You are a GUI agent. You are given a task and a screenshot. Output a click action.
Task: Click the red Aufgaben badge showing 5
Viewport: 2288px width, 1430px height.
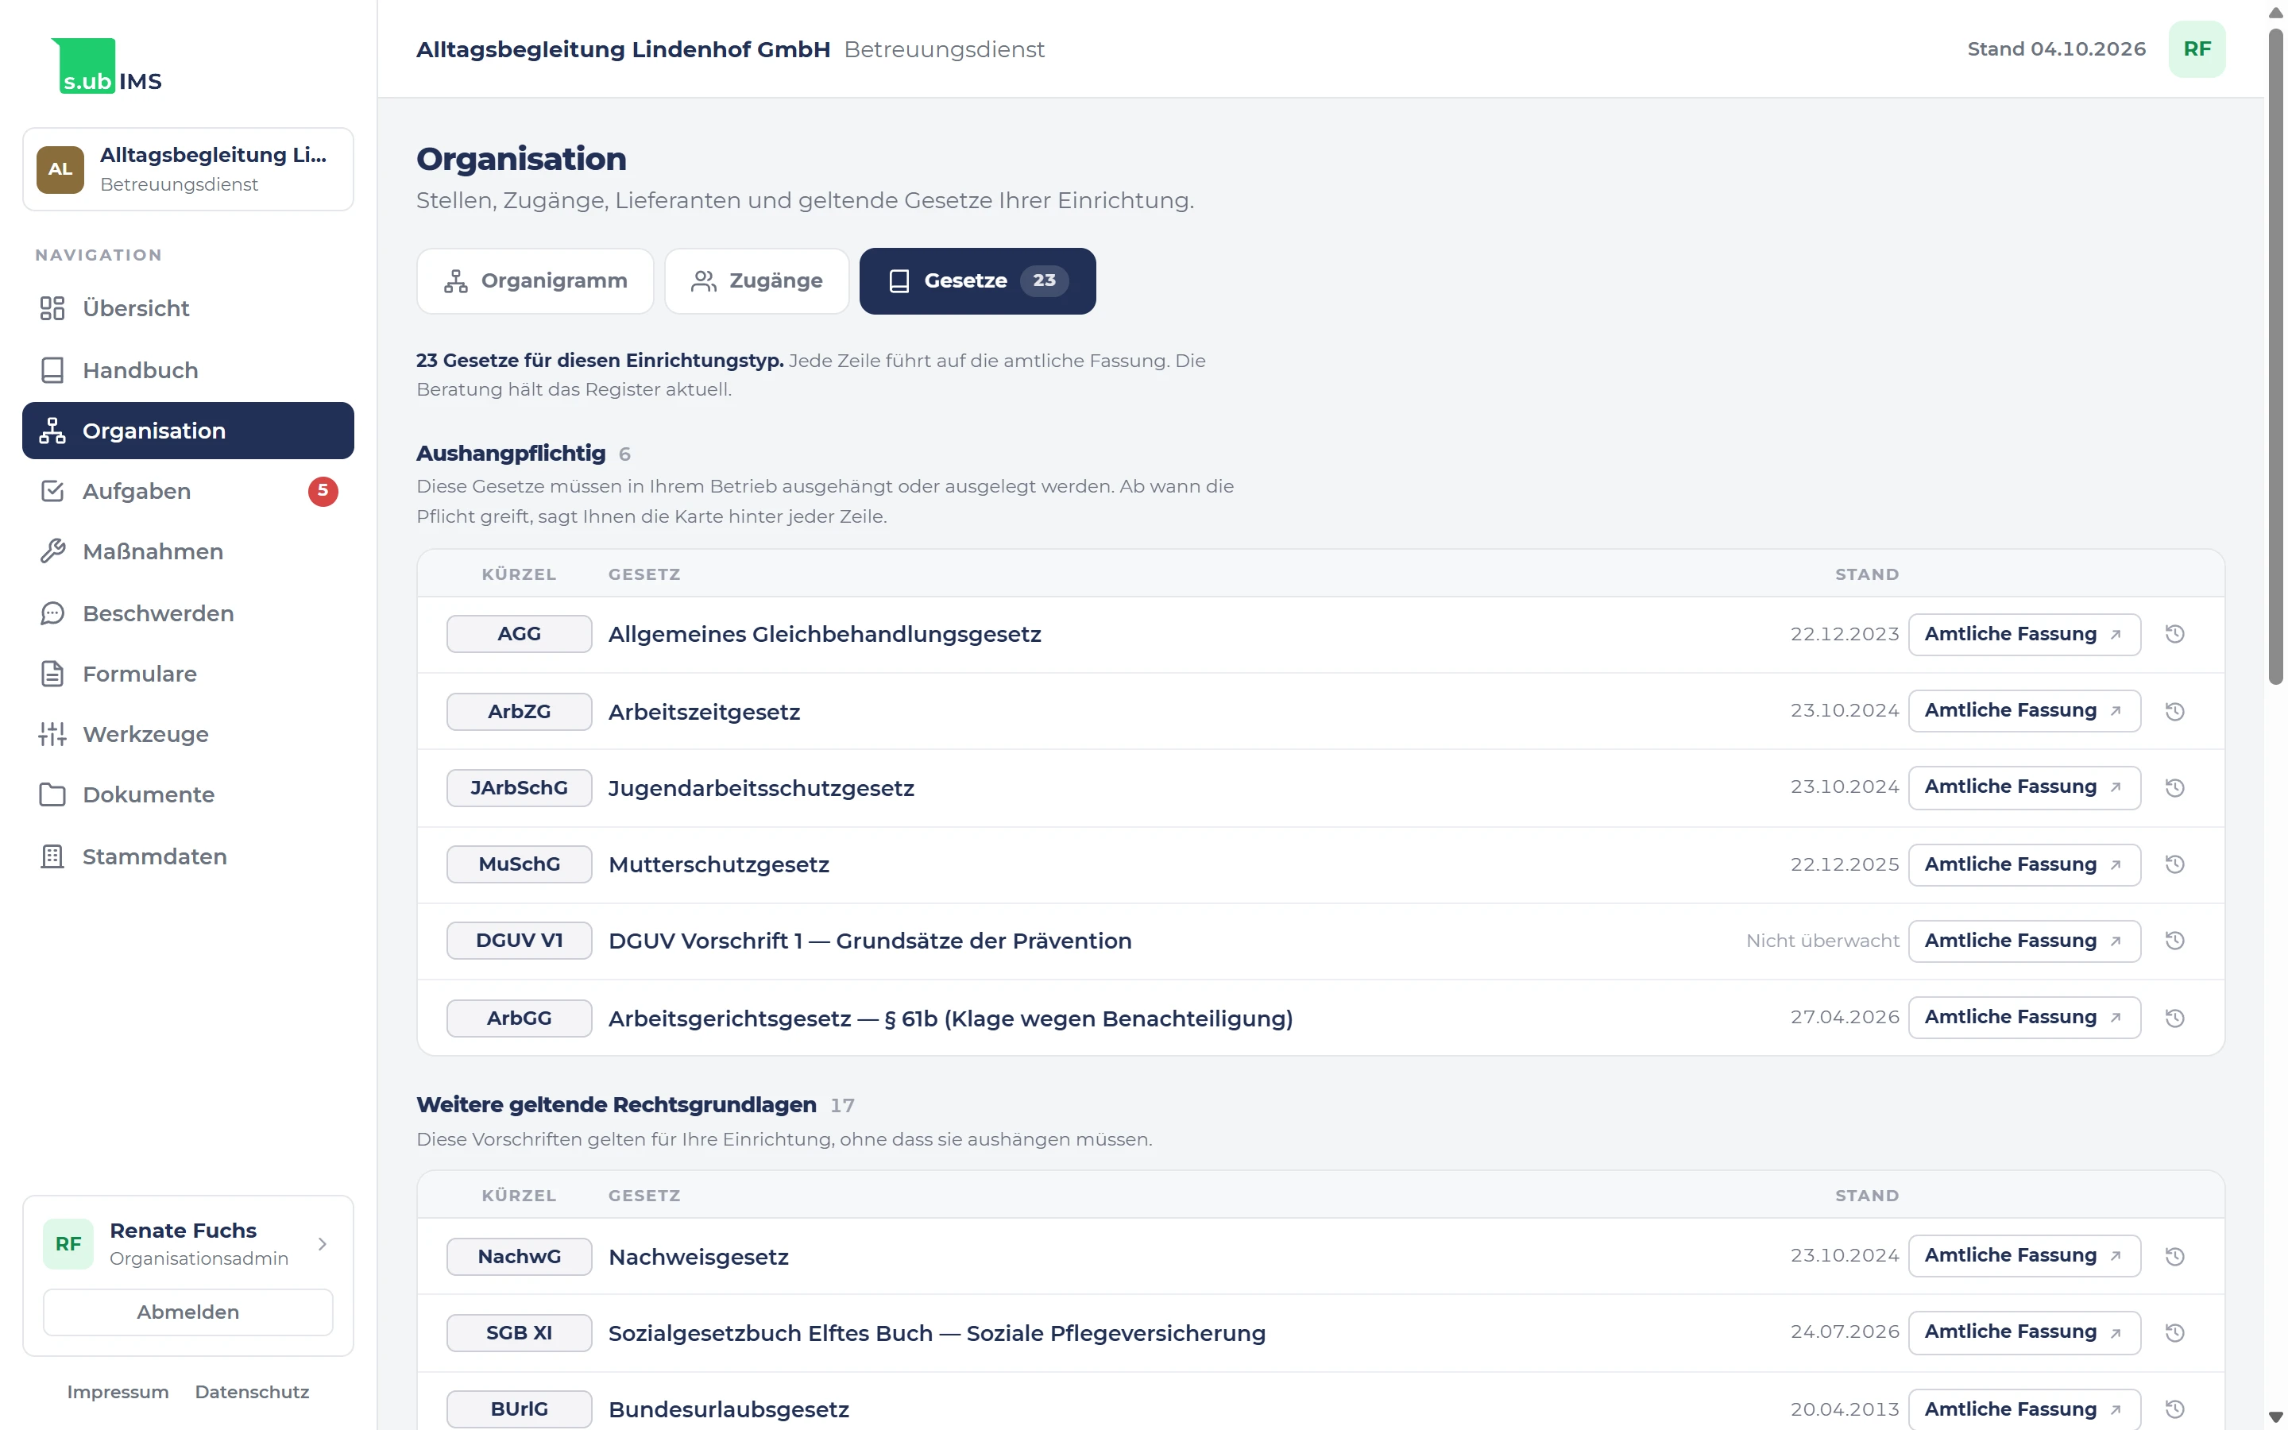[323, 491]
